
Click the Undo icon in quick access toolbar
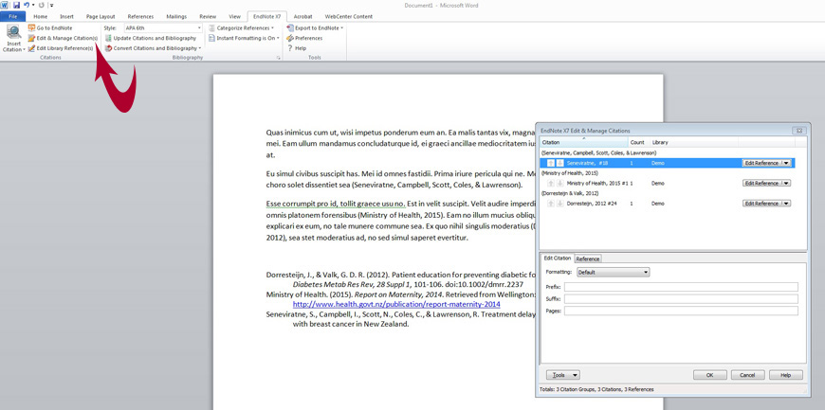pyautogui.click(x=27, y=5)
